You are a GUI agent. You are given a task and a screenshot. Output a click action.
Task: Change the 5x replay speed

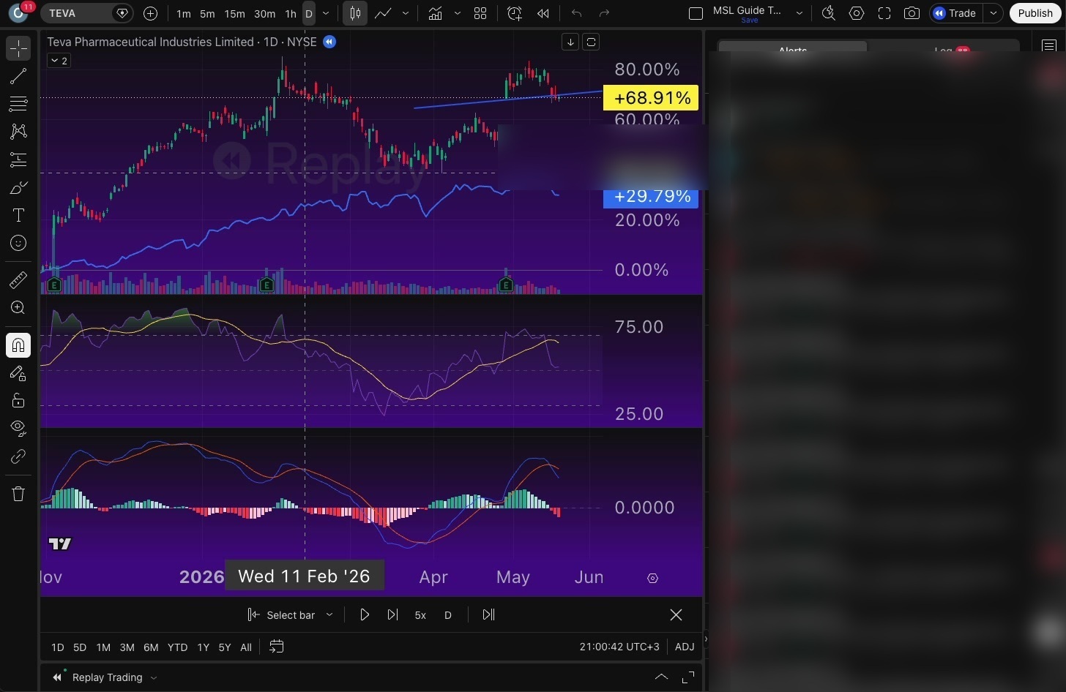coord(420,615)
